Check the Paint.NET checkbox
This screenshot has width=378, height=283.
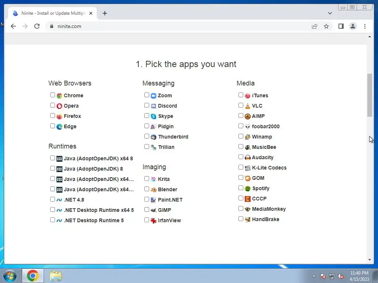coord(147,199)
